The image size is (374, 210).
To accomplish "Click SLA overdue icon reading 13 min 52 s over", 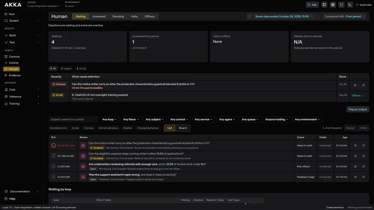I will pos(53,145).
